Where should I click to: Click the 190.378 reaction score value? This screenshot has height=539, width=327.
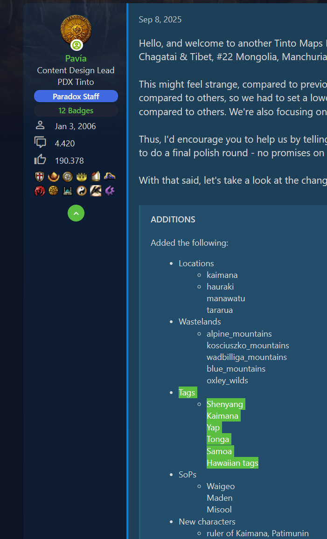(69, 160)
